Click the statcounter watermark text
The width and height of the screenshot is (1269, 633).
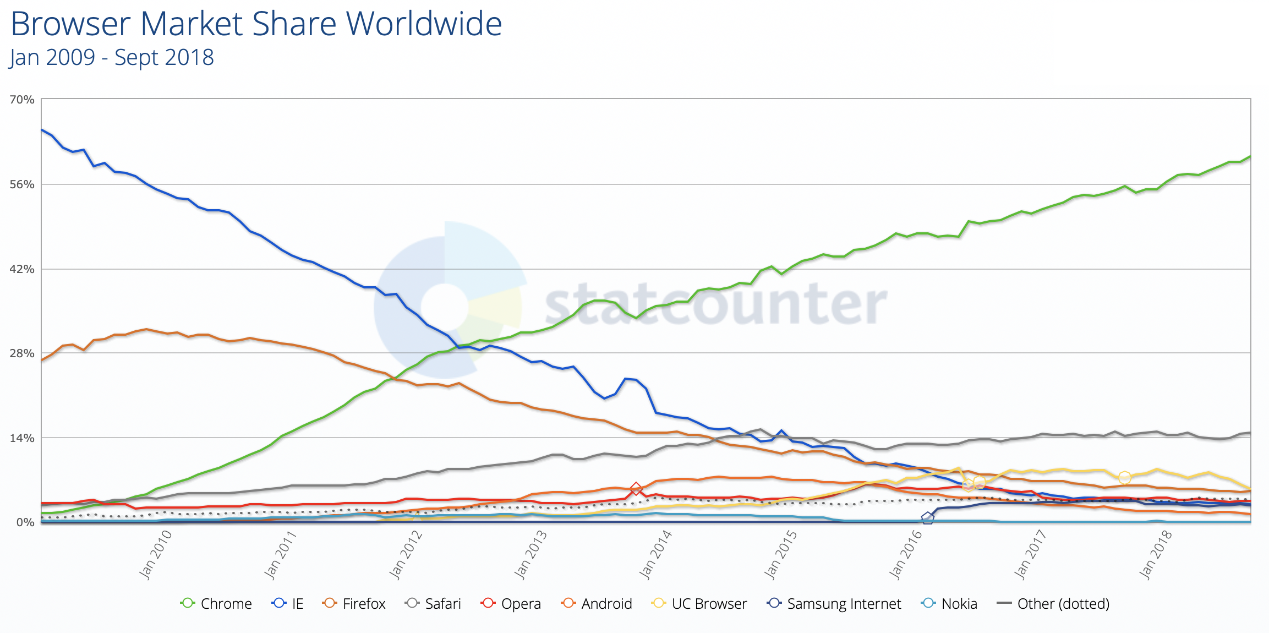click(x=715, y=304)
